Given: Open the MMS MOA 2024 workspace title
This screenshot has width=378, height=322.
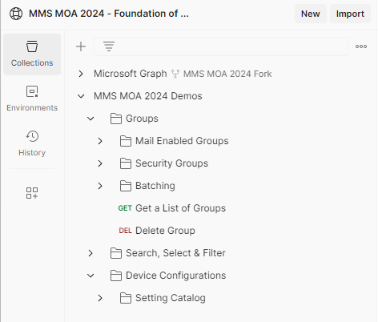Looking at the screenshot, I should (109, 14).
